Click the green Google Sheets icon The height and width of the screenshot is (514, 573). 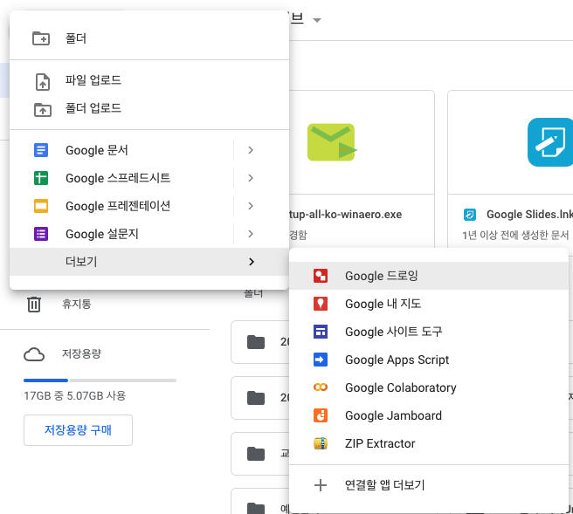point(41,178)
